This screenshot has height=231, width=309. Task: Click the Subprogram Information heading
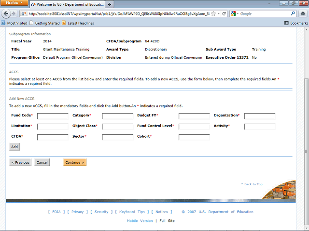(x=30, y=34)
